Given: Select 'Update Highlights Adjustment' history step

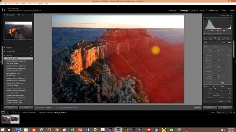Looking at the screenshot, I should (x=16, y=61).
